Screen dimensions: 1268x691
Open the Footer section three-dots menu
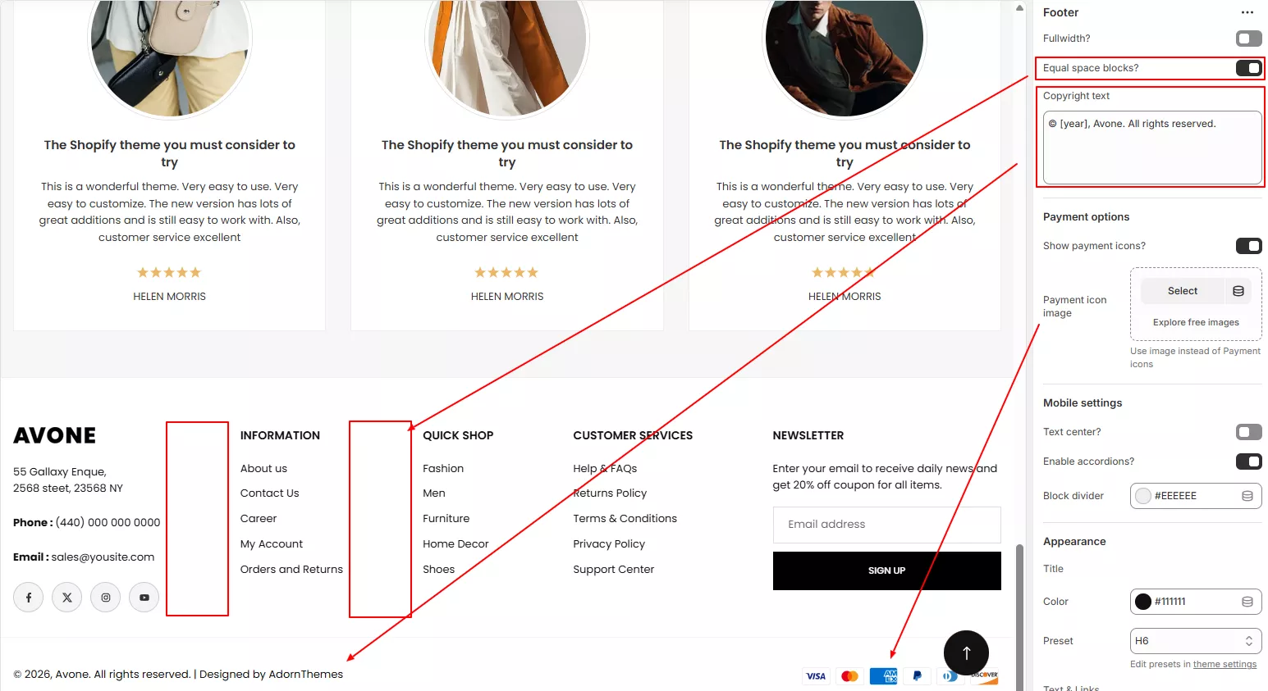[1247, 12]
